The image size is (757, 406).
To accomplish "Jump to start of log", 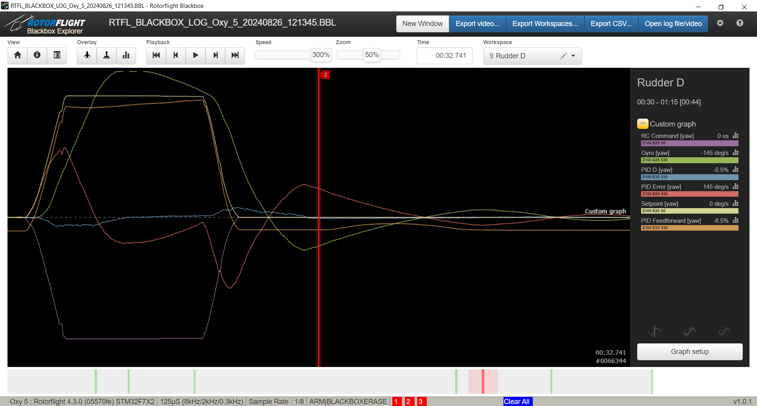I will [156, 55].
